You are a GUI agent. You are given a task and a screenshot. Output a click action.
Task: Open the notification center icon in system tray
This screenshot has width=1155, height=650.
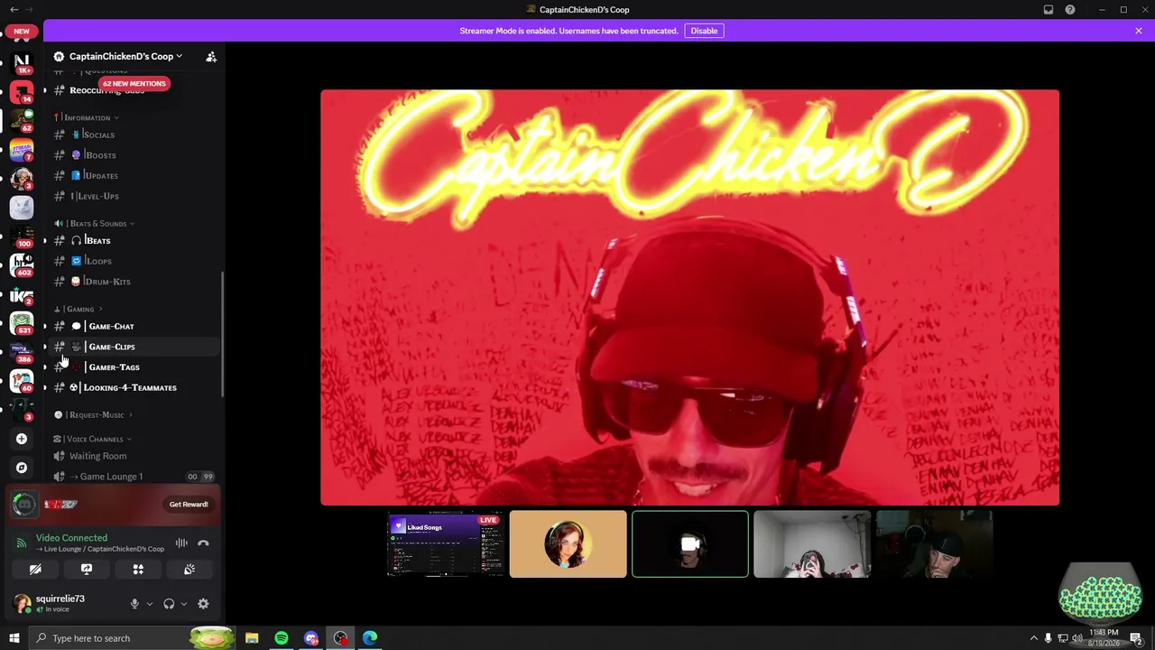click(1136, 638)
